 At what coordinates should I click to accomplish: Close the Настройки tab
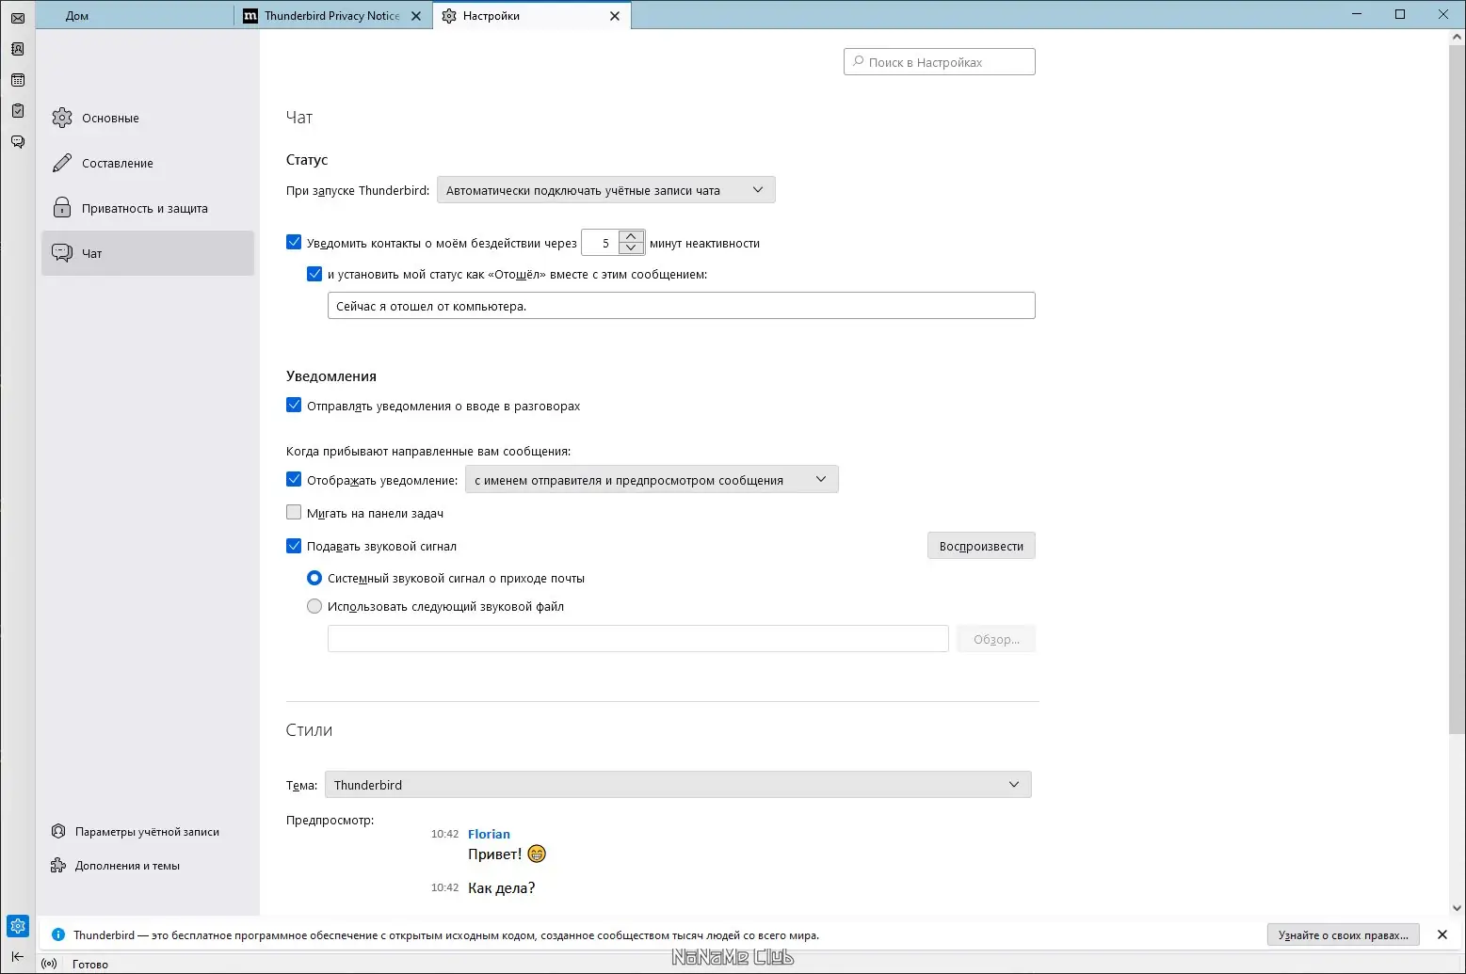pyautogui.click(x=615, y=16)
